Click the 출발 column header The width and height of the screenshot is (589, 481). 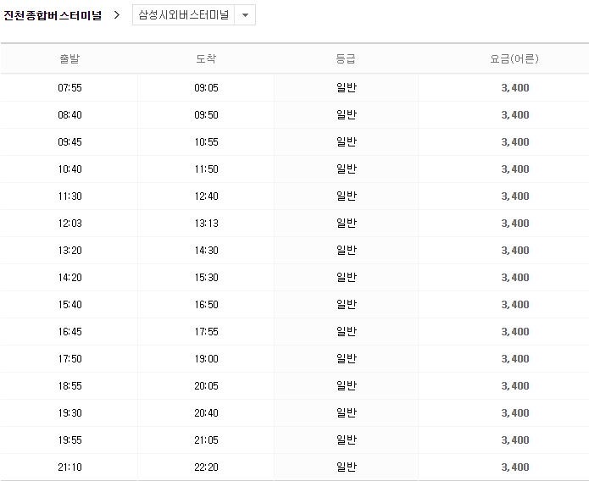(x=69, y=58)
